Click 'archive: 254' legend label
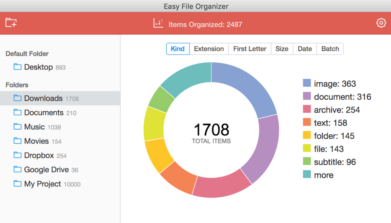Screen dimensions: 391x223 coord(337,110)
